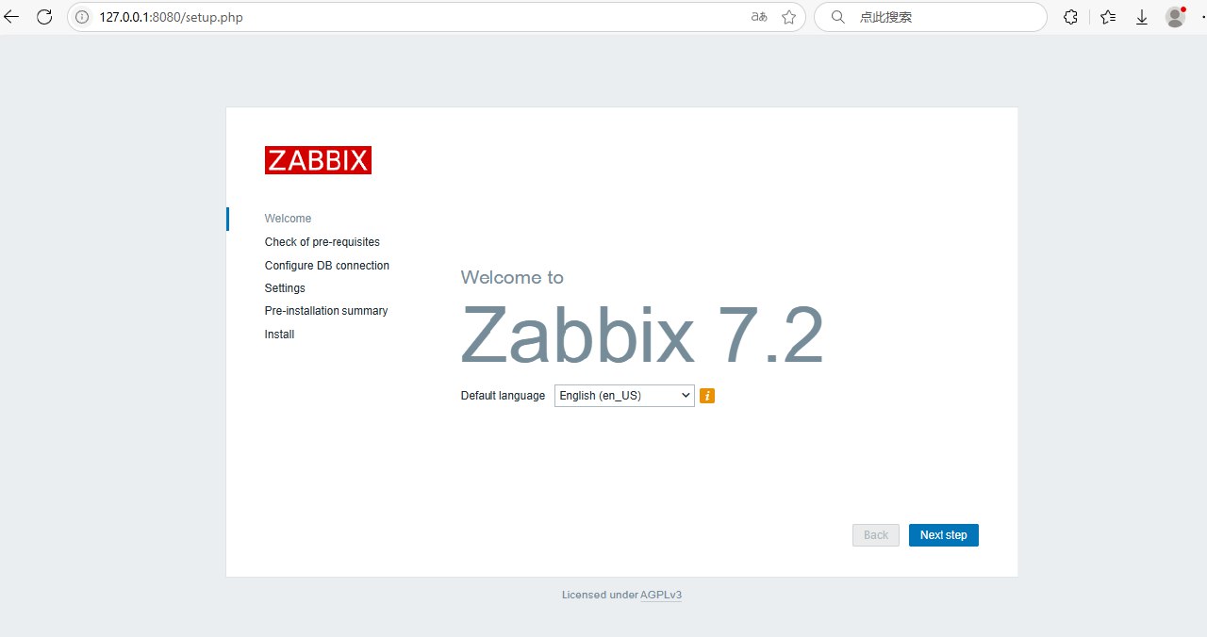Go back with the browser back arrow

point(11,17)
